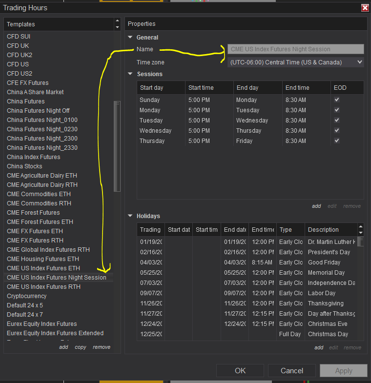Click the Templates list scrollbar thumb
Viewport: 371px width, 383px height.
click(x=117, y=146)
